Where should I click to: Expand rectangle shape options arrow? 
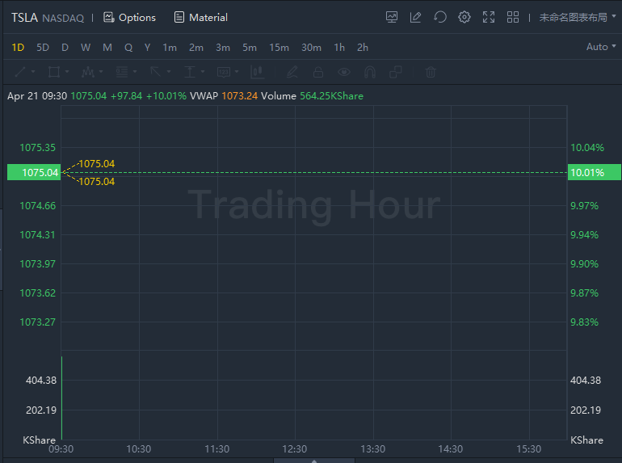pos(67,72)
